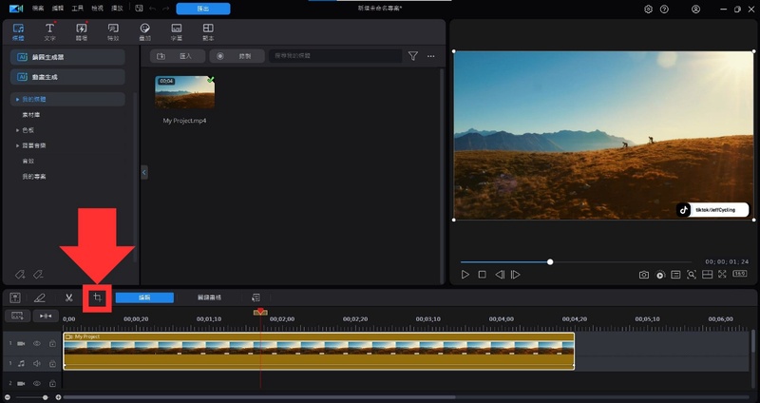Open the 工具 (Tools) menu
Viewport: 760px width, 403px height.
[x=78, y=8]
